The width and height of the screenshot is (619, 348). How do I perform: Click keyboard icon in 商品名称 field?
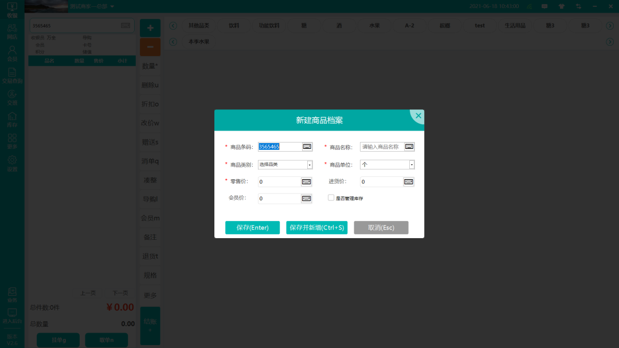pos(409,147)
